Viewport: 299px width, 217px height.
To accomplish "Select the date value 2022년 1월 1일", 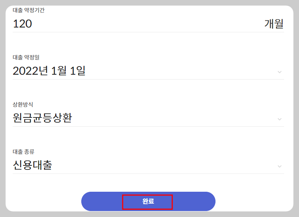I will coord(48,71).
